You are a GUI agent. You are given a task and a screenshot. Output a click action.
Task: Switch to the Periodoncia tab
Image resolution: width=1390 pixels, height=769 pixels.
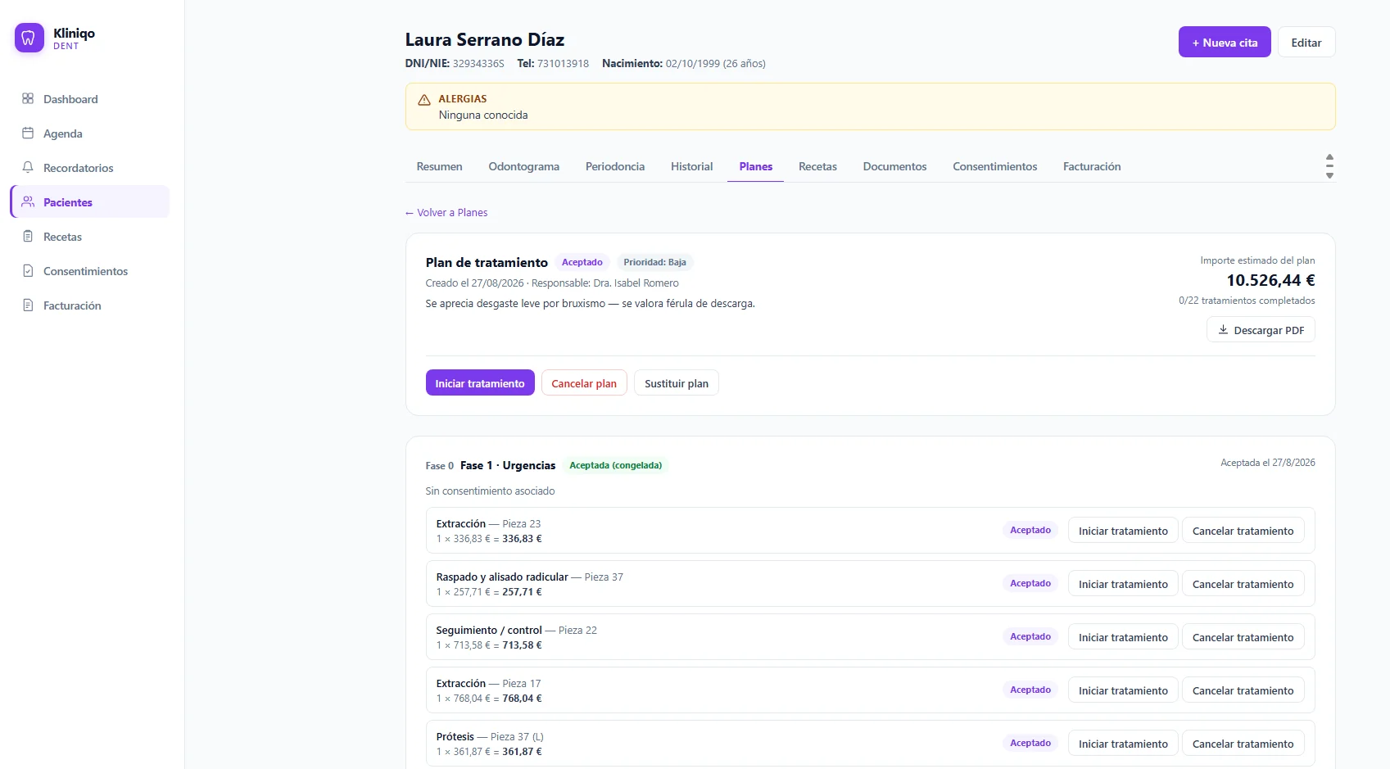pyautogui.click(x=615, y=166)
